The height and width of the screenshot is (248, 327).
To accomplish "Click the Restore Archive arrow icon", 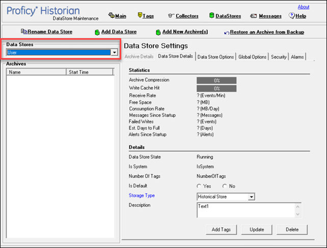I will point(227,33).
